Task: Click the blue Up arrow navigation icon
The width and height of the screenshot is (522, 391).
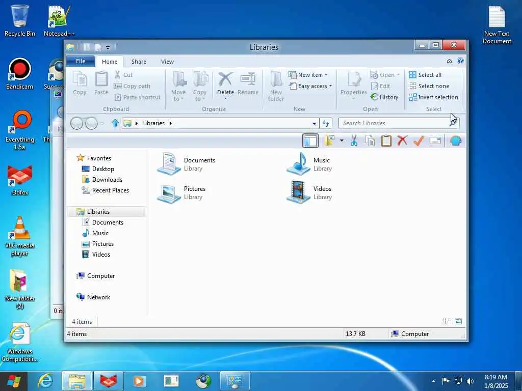Action: [x=115, y=123]
